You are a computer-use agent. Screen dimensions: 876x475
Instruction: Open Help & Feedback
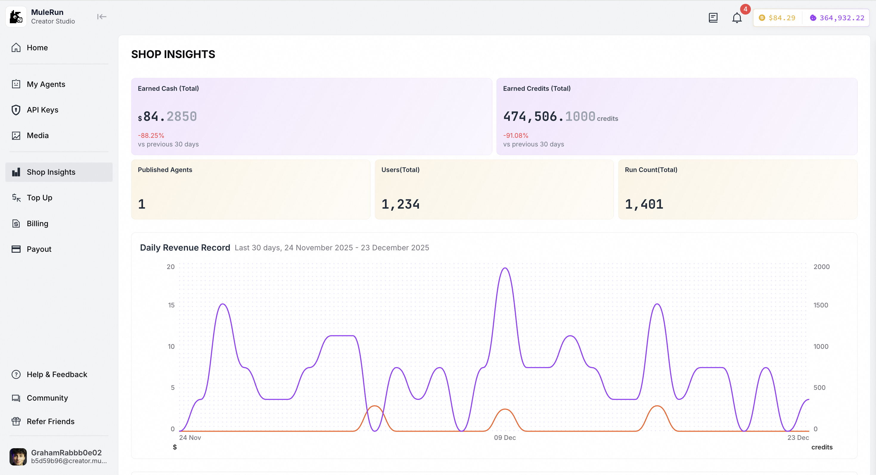click(57, 374)
